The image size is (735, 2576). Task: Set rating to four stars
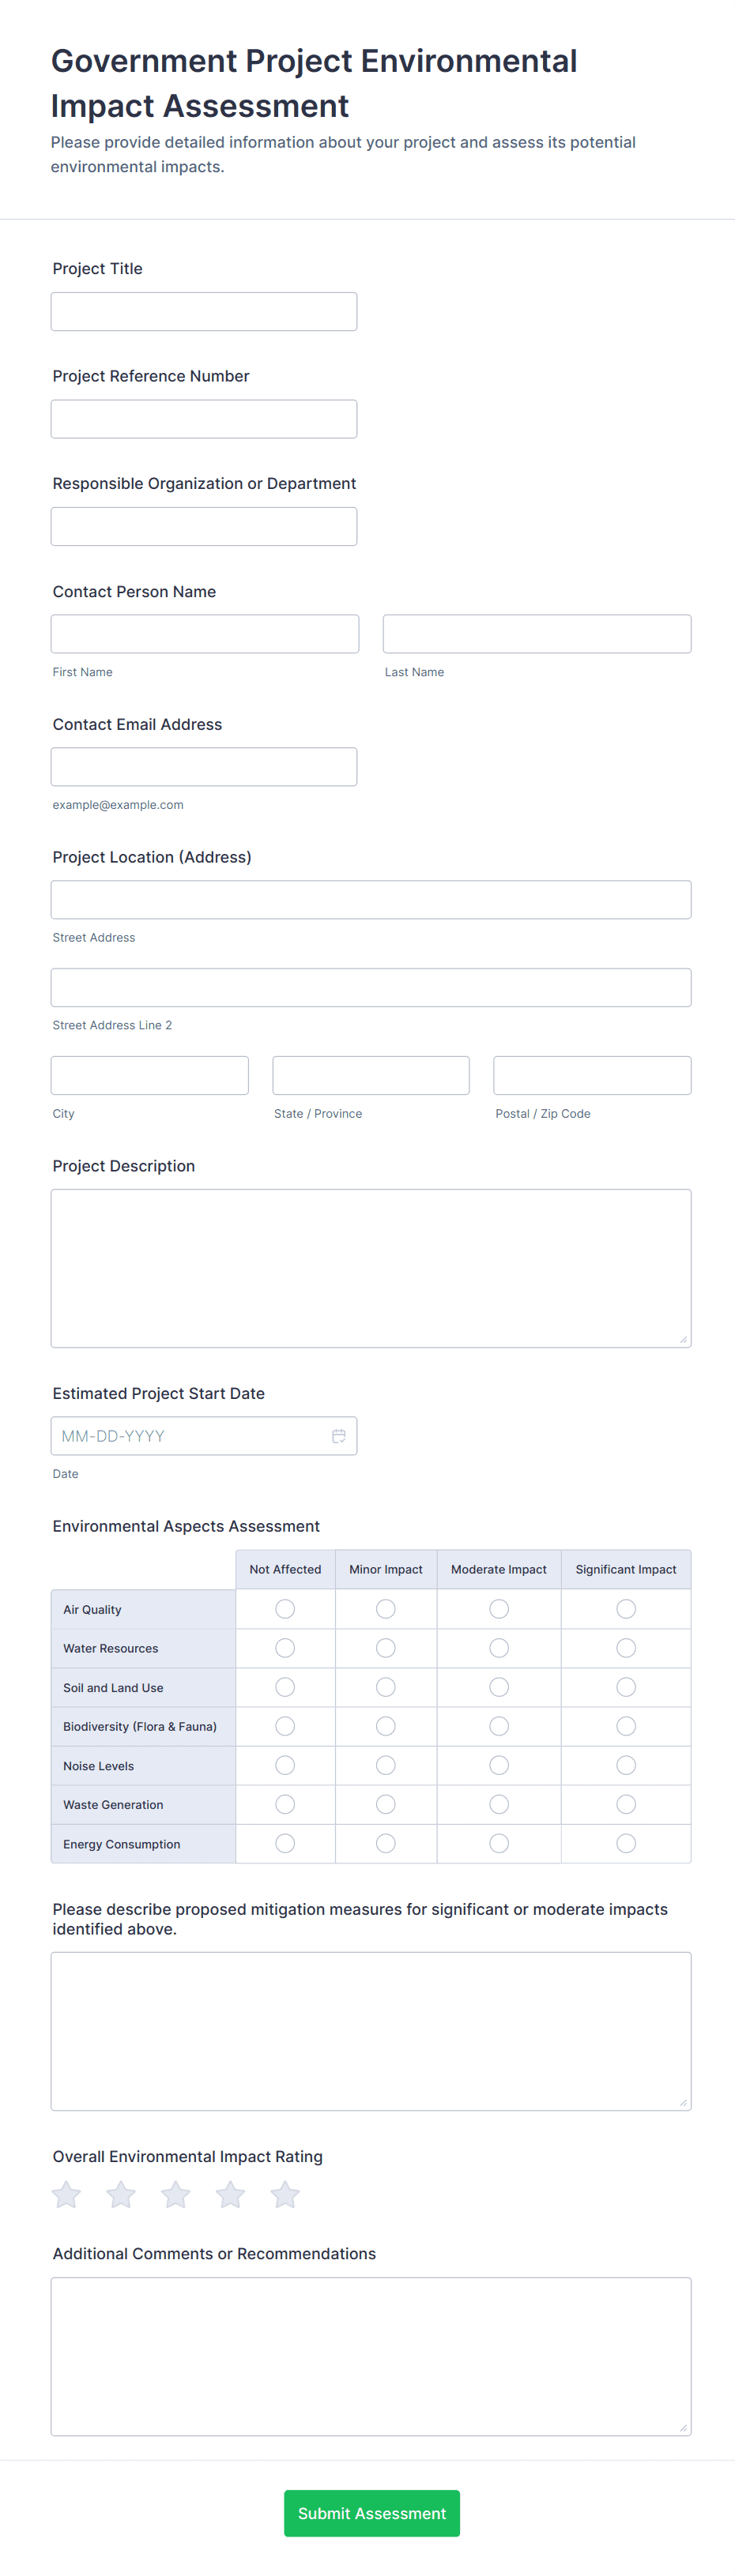[x=230, y=2194]
